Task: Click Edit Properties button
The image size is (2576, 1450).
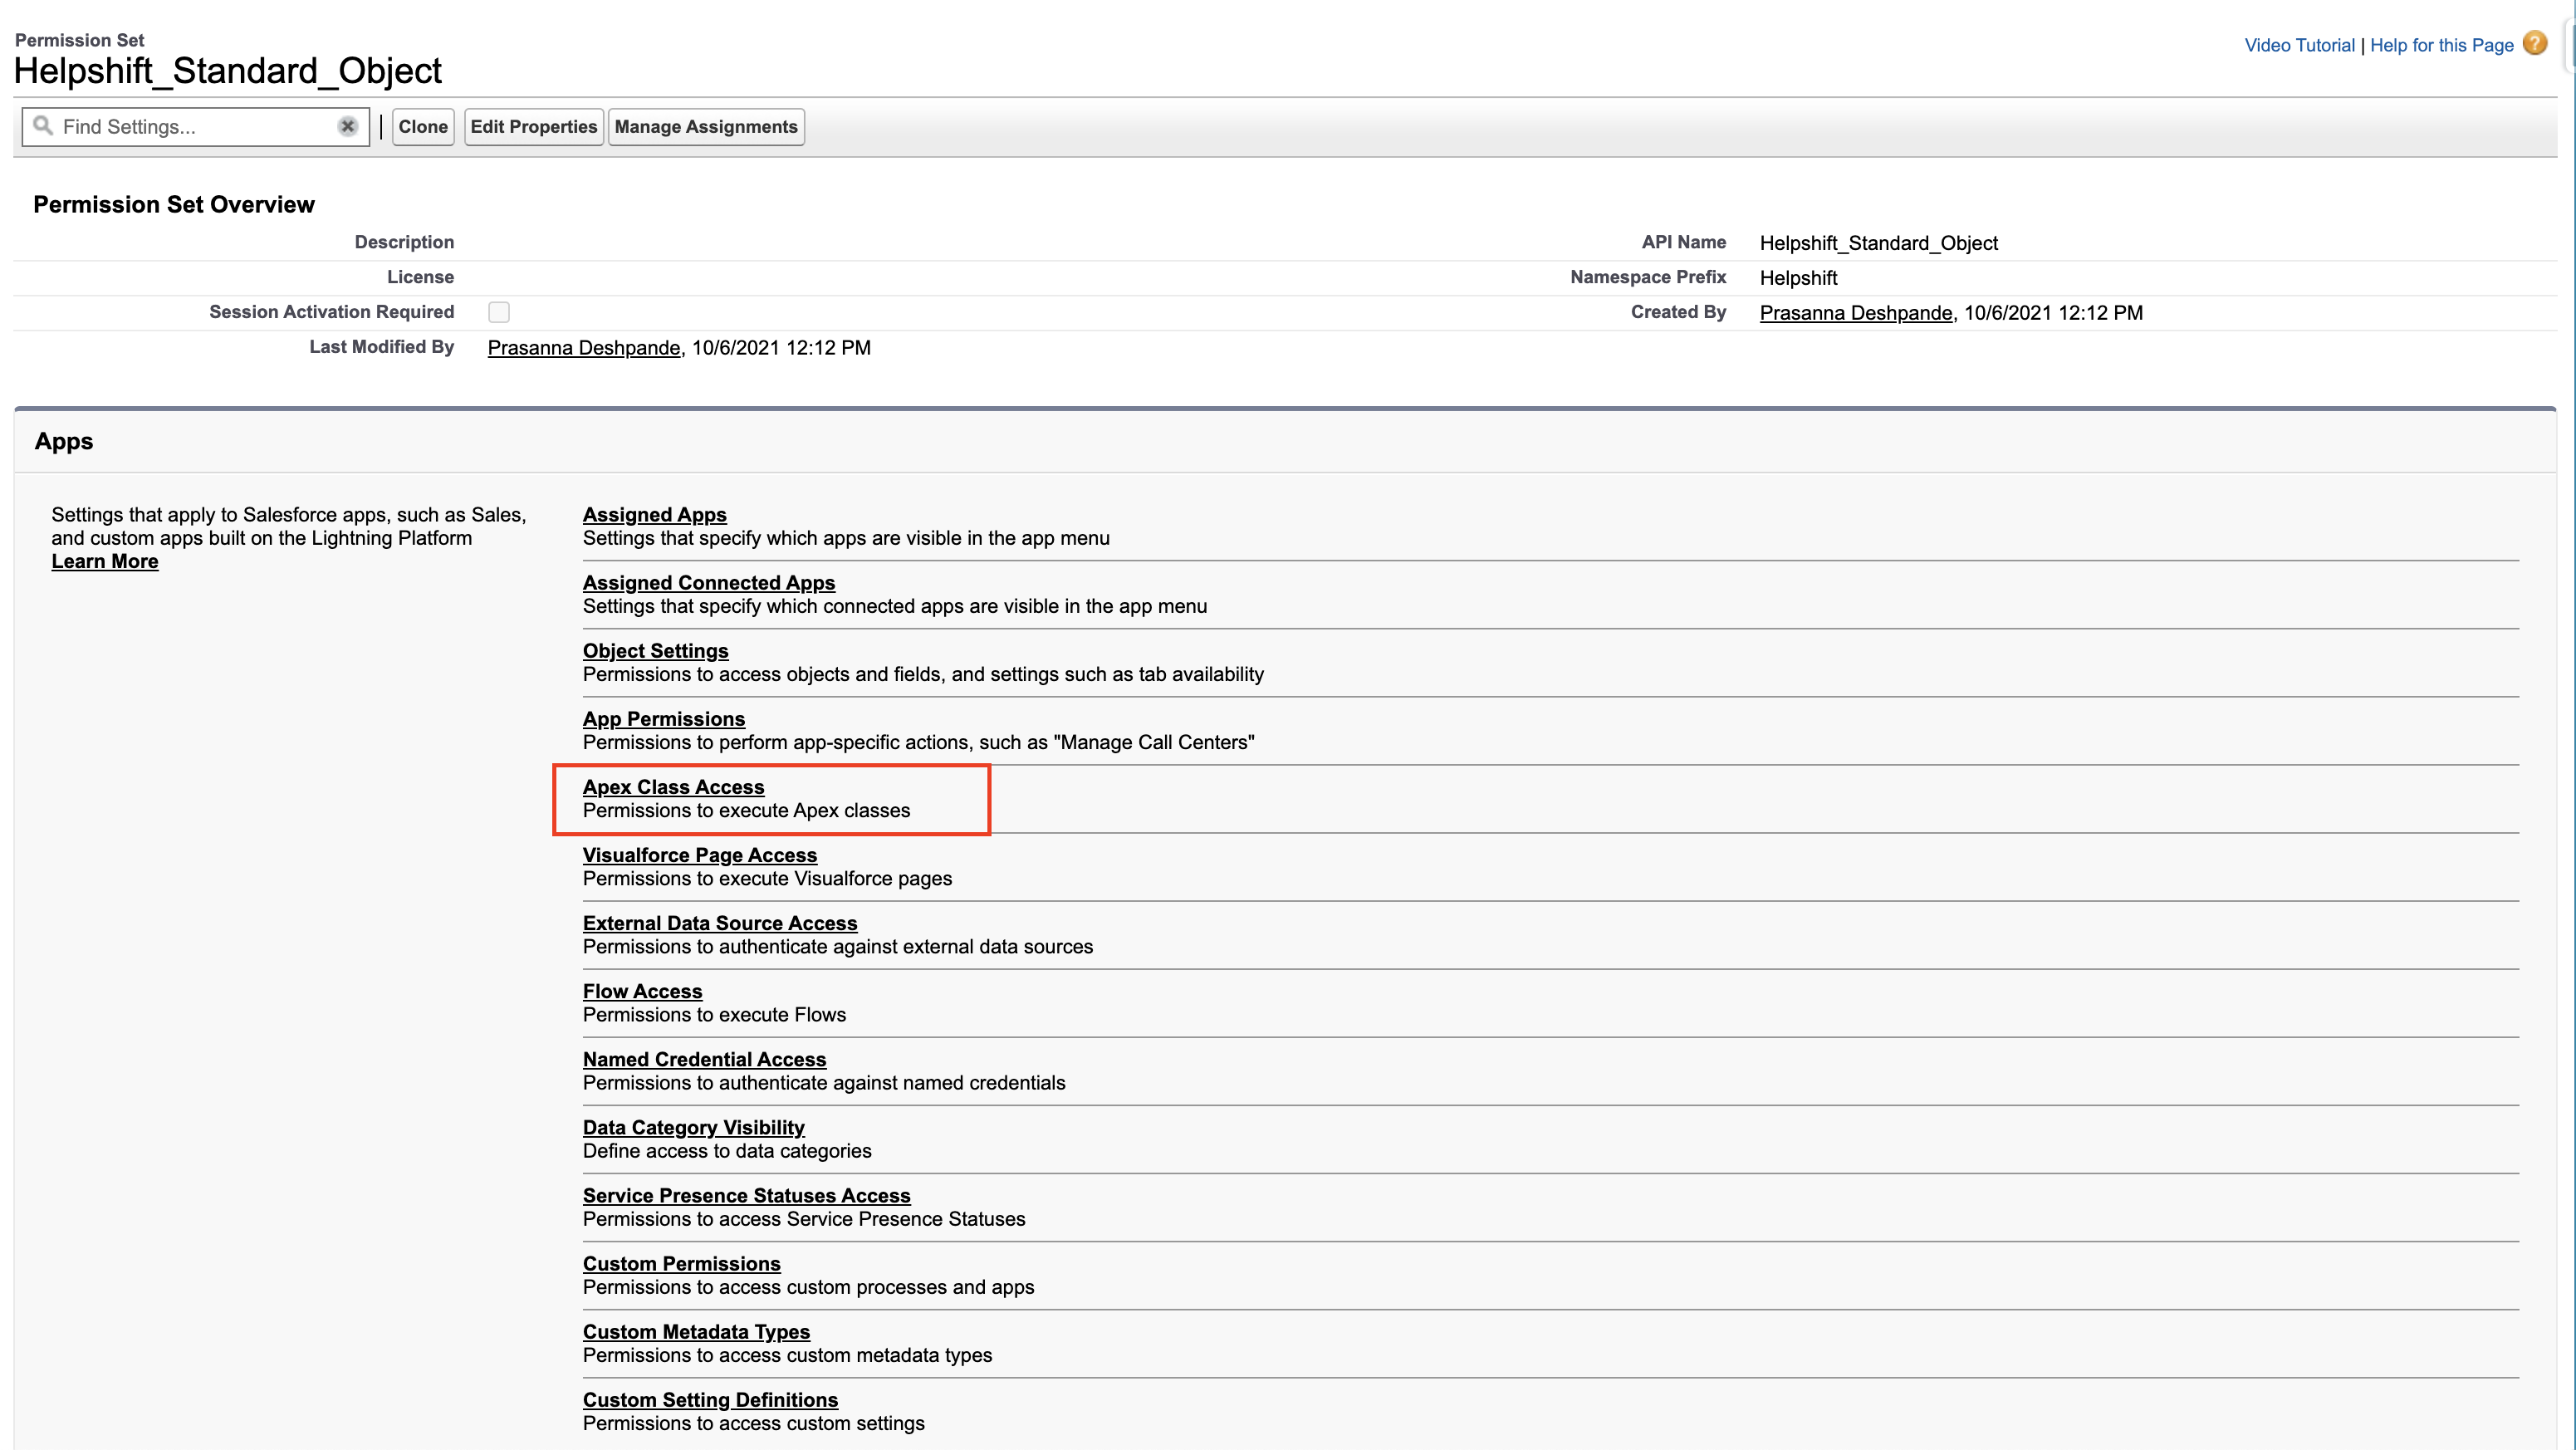Action: coord(533,127)
